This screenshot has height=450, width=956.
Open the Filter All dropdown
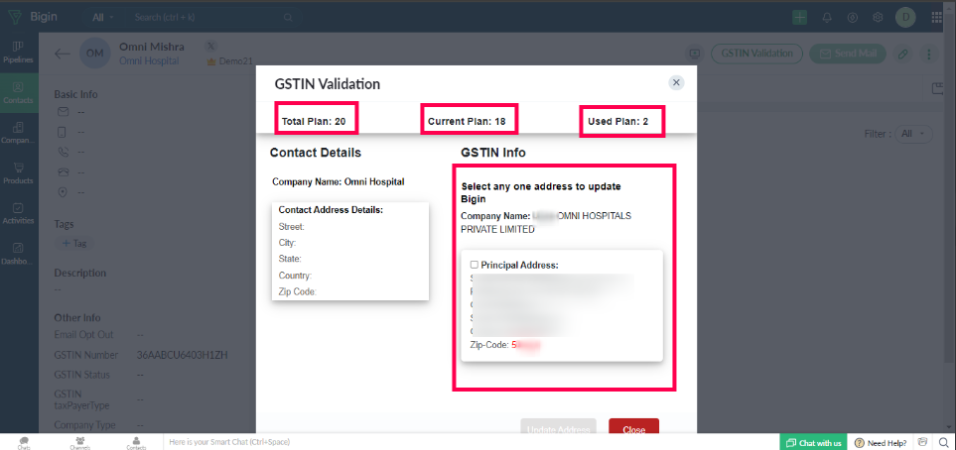913,134
